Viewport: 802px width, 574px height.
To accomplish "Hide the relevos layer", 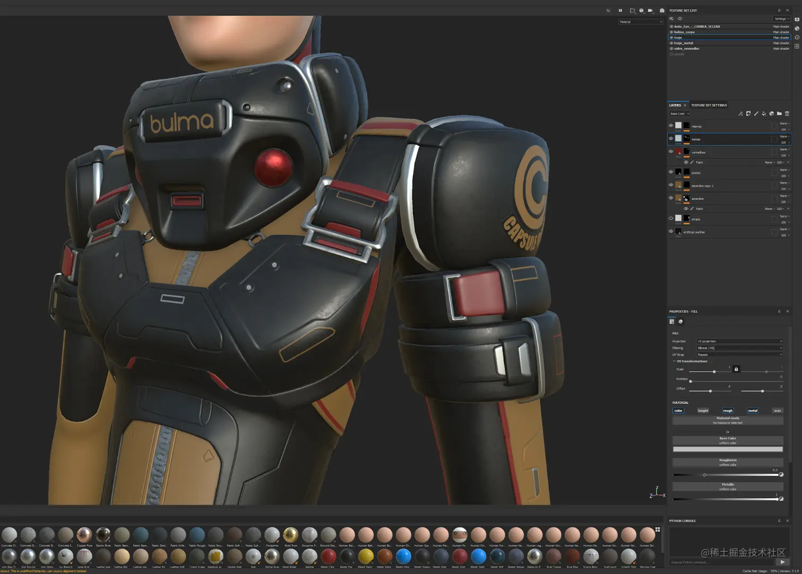I will [671, 126].
